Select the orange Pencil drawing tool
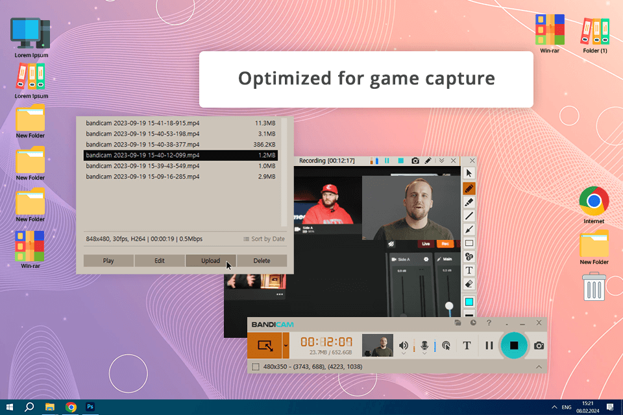The image size is (623, 415). [x=469, y=188]
